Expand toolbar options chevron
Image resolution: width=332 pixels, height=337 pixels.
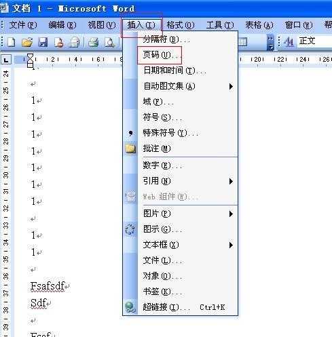[x=270, y=42]
